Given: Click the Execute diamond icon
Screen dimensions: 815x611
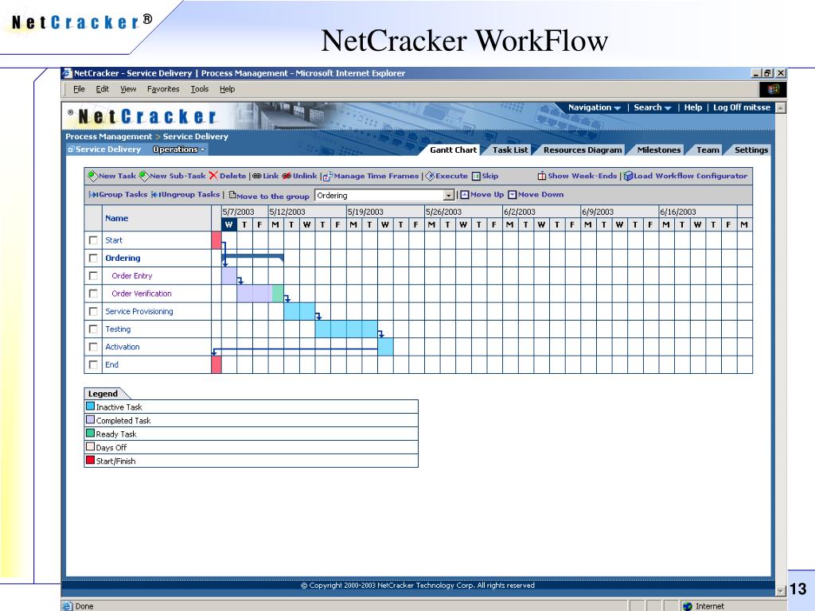Looking at the screenshot, I should tap(430, 176).
